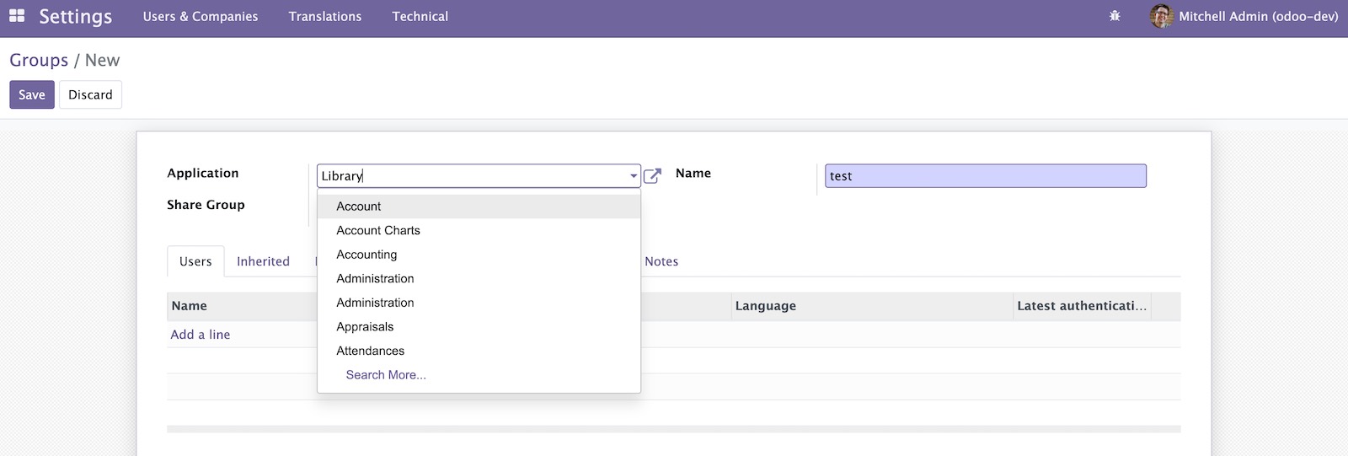Open Users & Companies menu
Screen dimensions: 1348x456
tap(201, 16)
